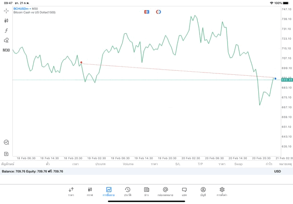The height and width of the screenshot is (204, 293).
Task: Activate the crosshair cursor tool
Action: coord(6,10)
